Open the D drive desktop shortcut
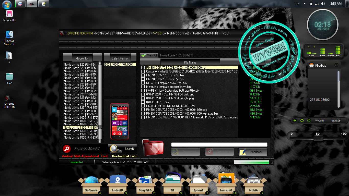This screenshot has height=196, width=349. pyautogui.click(x=9, y=57)
